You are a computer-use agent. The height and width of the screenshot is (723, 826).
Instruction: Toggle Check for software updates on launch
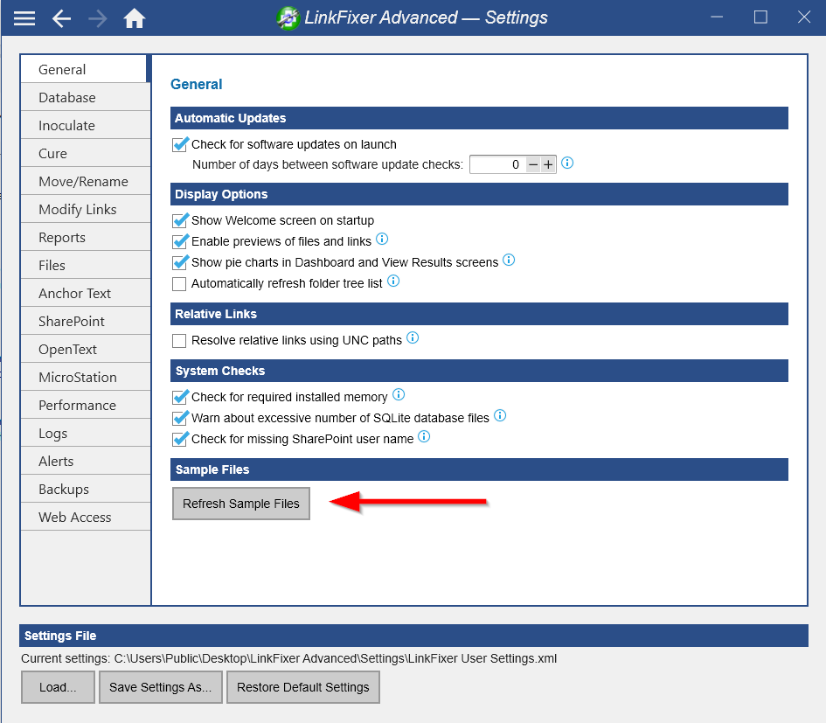pos(180,144)
